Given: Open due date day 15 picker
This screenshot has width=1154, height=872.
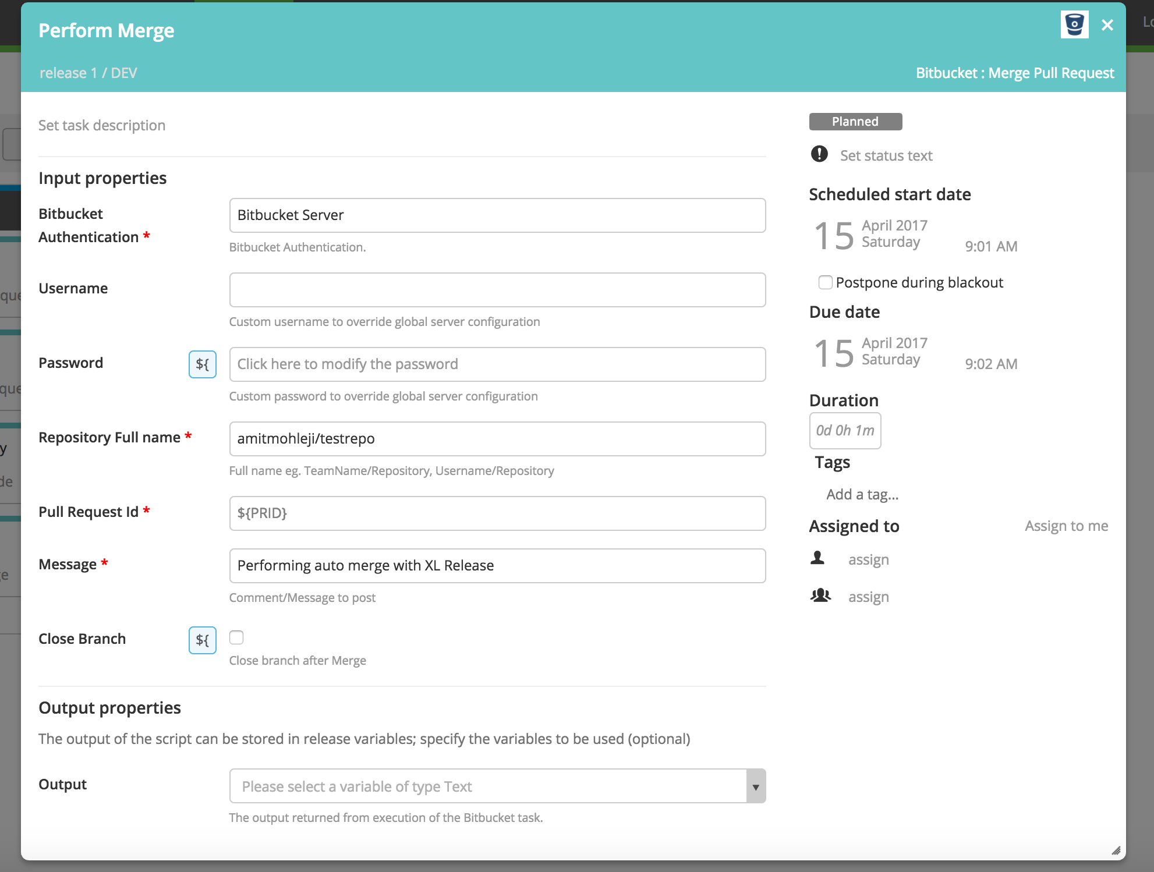Looking at the screenshot, I should [834, 353].
